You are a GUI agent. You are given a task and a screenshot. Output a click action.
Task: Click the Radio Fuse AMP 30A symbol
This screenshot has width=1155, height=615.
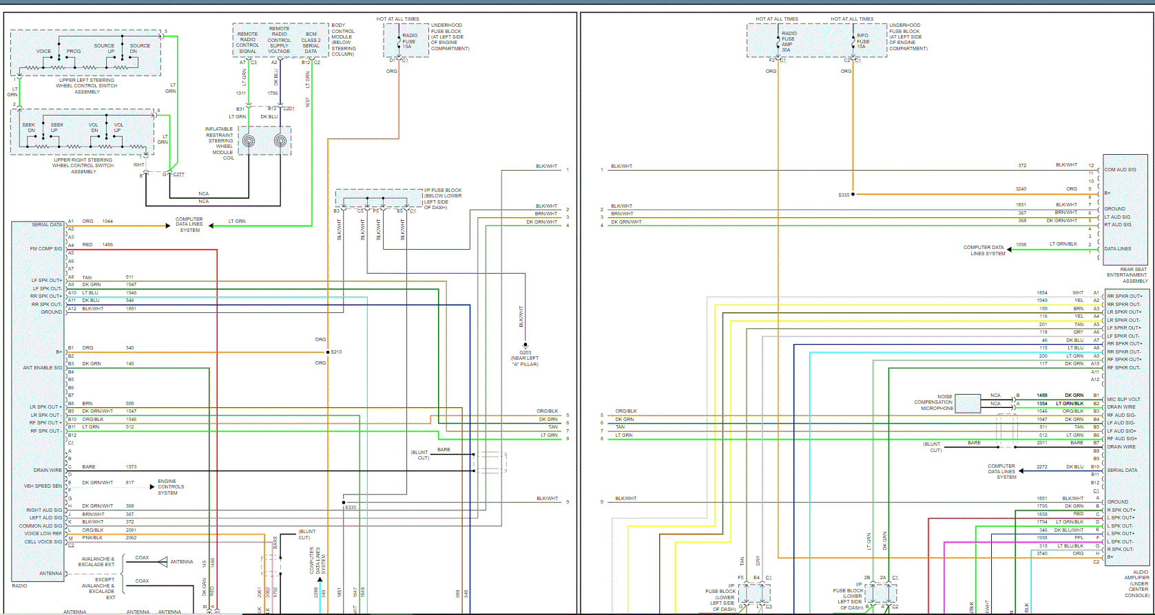tap(778, 41)
